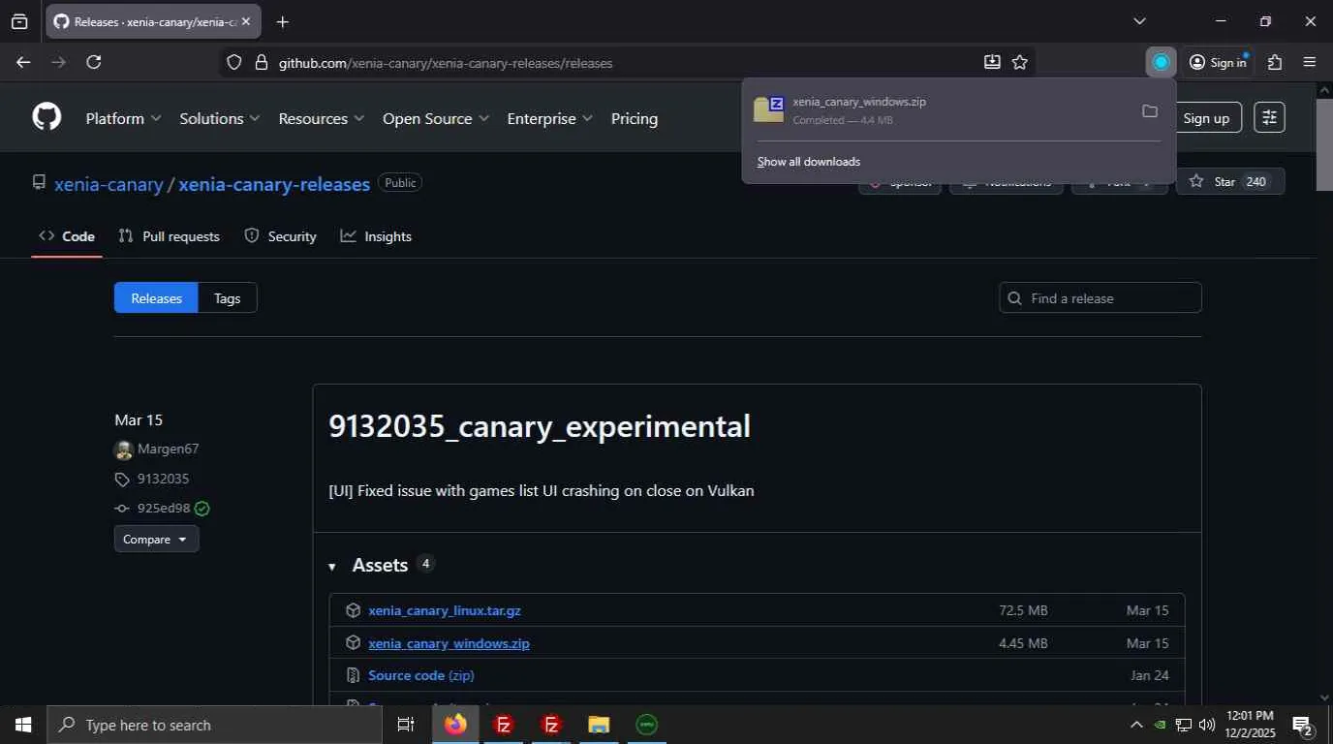Click the page's vertical scrollbar thumb
1333x744 pixels.
pos(1324,143)
